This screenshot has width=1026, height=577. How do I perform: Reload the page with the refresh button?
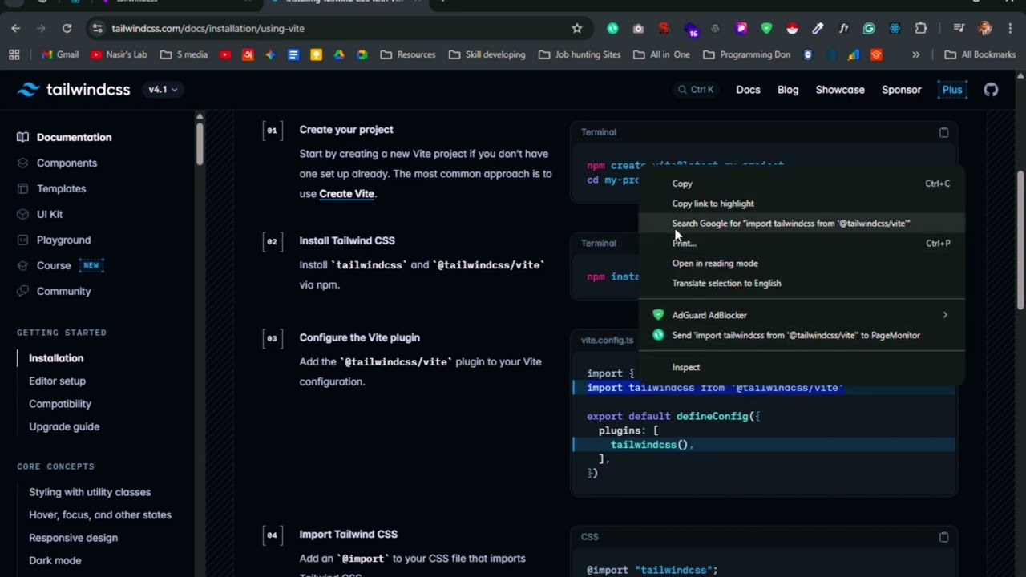pos(67,28)
